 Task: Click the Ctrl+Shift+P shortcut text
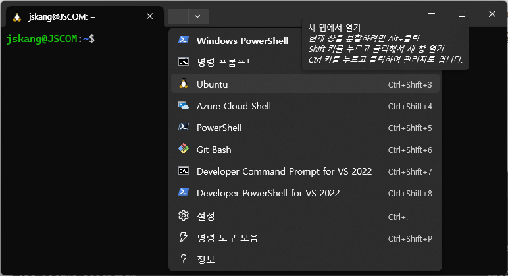point(410,238)
